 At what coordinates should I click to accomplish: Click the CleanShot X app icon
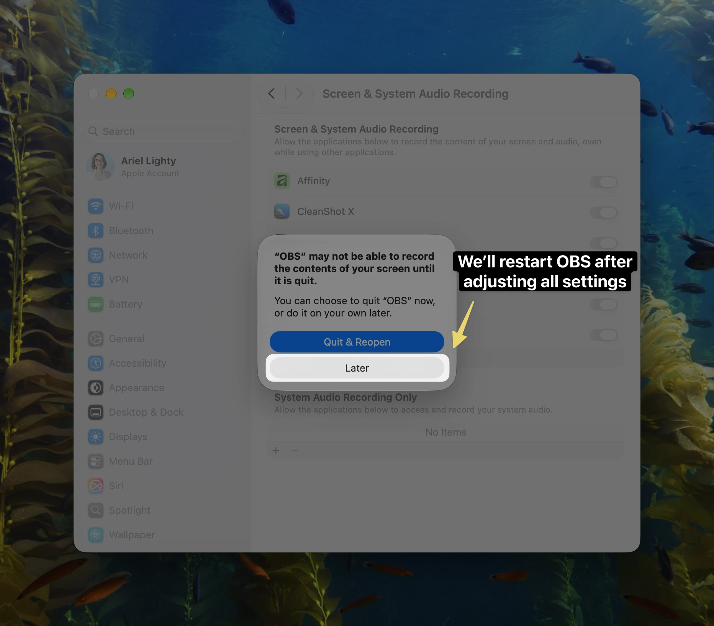pyautogui.click(x=282, y=211)
